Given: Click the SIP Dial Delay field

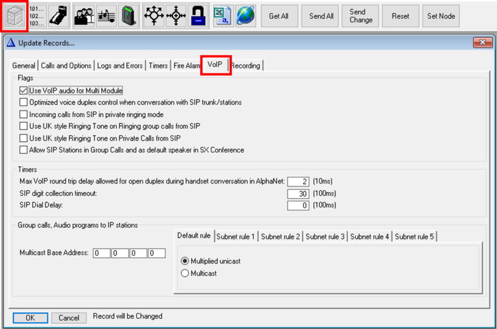Looking at the screenshot, I should pos(298,206).
